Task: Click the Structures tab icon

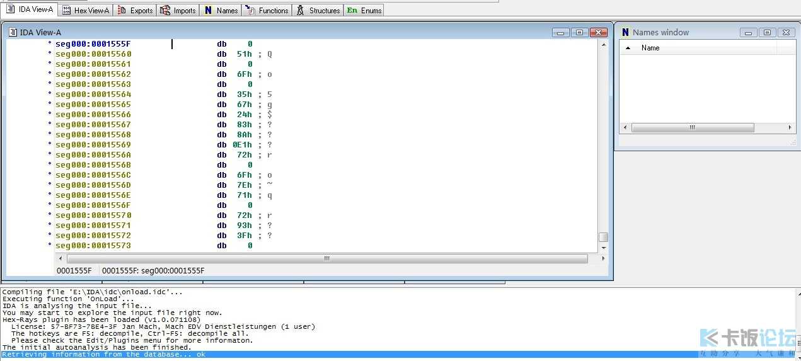Action: (x=301, y=10)
